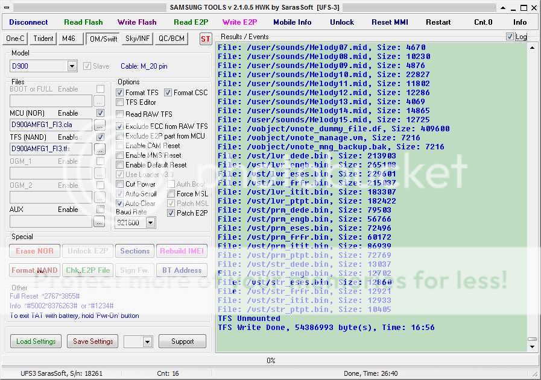Toggle Patch E2P checkbox
The width and height of the screenshot is (541, 380).
[x=171, y=213]
